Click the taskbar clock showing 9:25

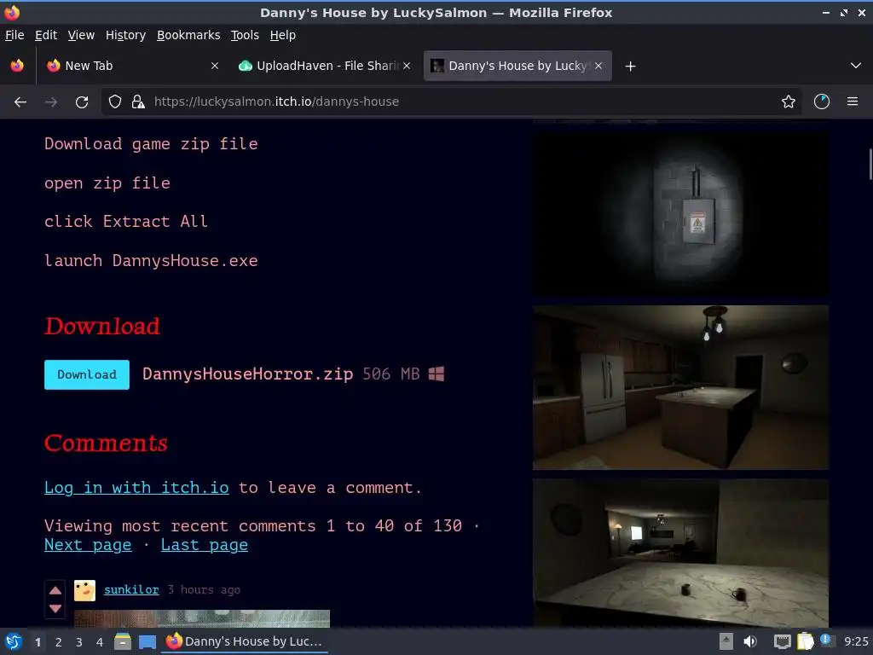856,641
